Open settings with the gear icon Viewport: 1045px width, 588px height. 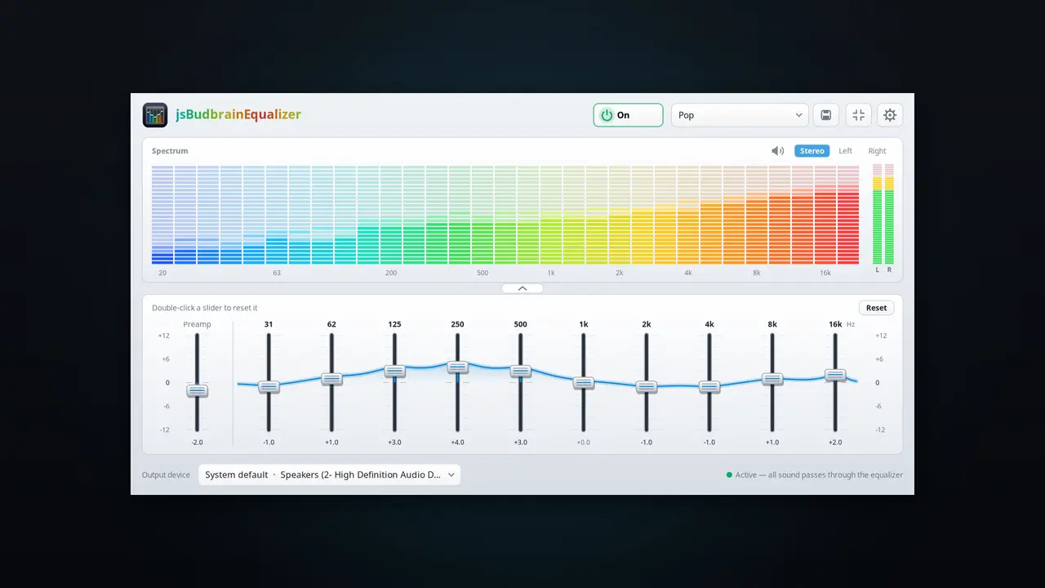(890, 115)
